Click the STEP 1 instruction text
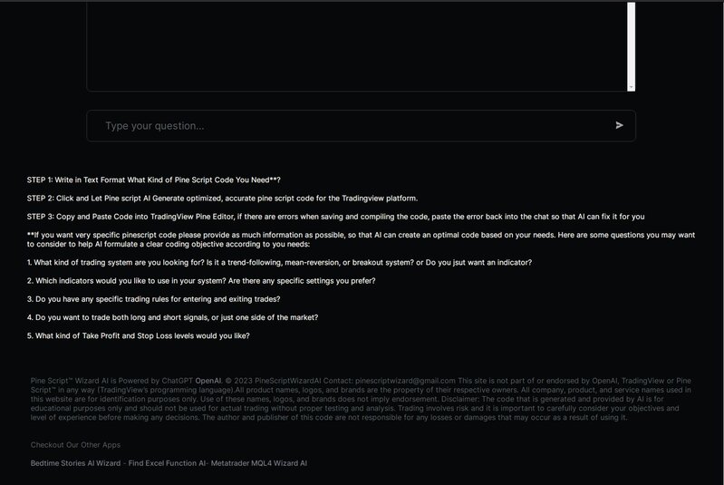The height and width of the screenshot is (485, 724). click(x=159, y=179)
